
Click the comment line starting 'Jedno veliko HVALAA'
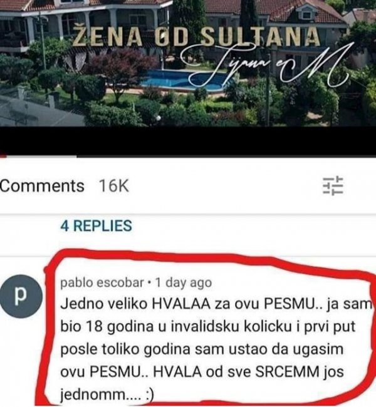click(216, 304)
